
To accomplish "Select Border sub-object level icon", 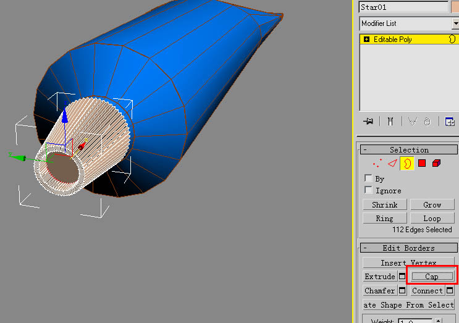I will pyautogui.click(x=407, y=163).
